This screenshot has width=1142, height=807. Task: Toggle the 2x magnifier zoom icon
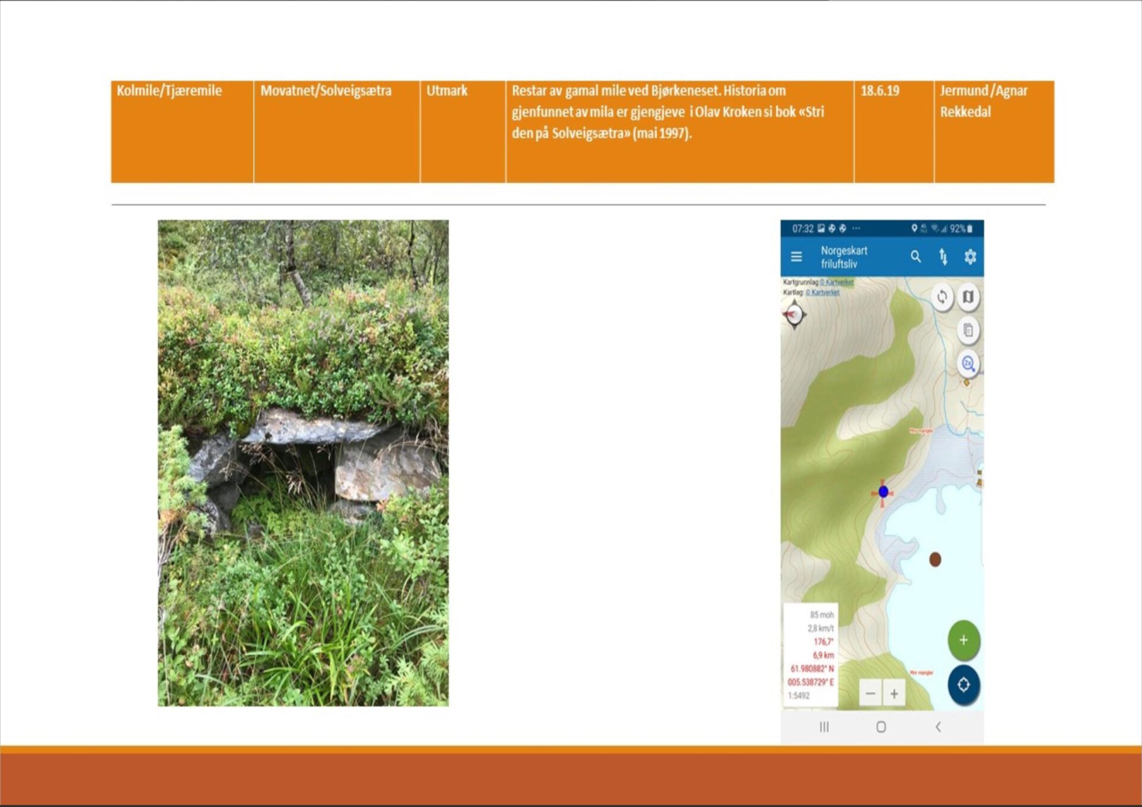pos(968,363)
